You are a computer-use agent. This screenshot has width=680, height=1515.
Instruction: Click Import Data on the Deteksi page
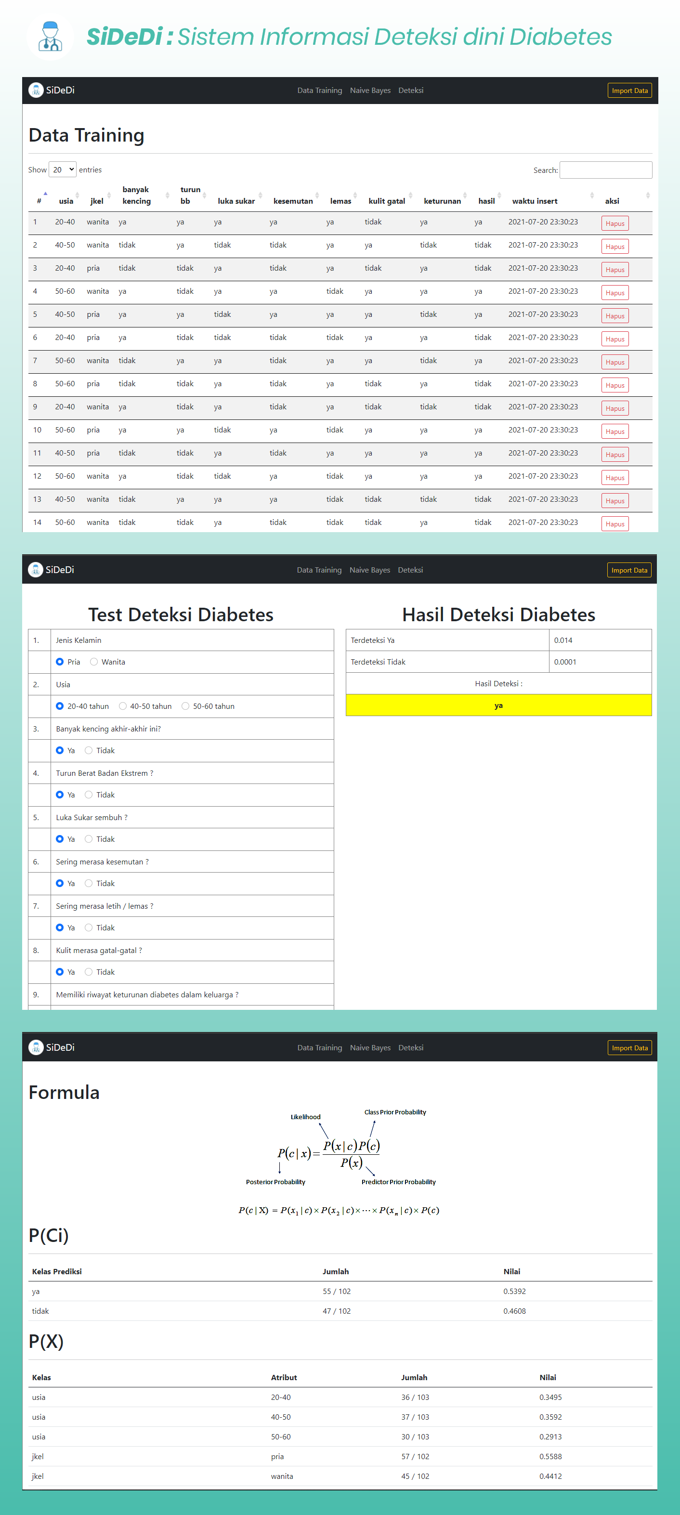coord(629,570)
